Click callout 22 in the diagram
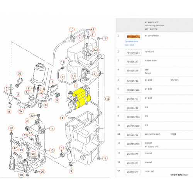Image resolution: width=193 pixels, height=193 pixels. tap(33, 154)
